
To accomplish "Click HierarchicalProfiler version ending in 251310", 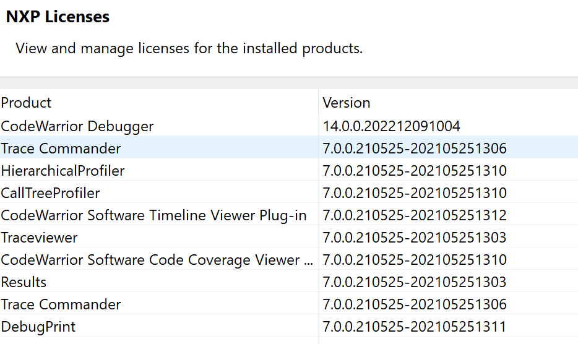I will [415, 171].
